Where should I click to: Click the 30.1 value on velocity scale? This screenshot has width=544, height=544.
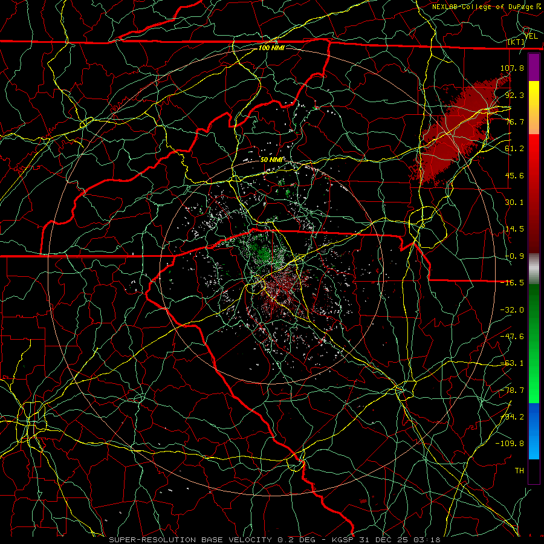coord(514,202)
